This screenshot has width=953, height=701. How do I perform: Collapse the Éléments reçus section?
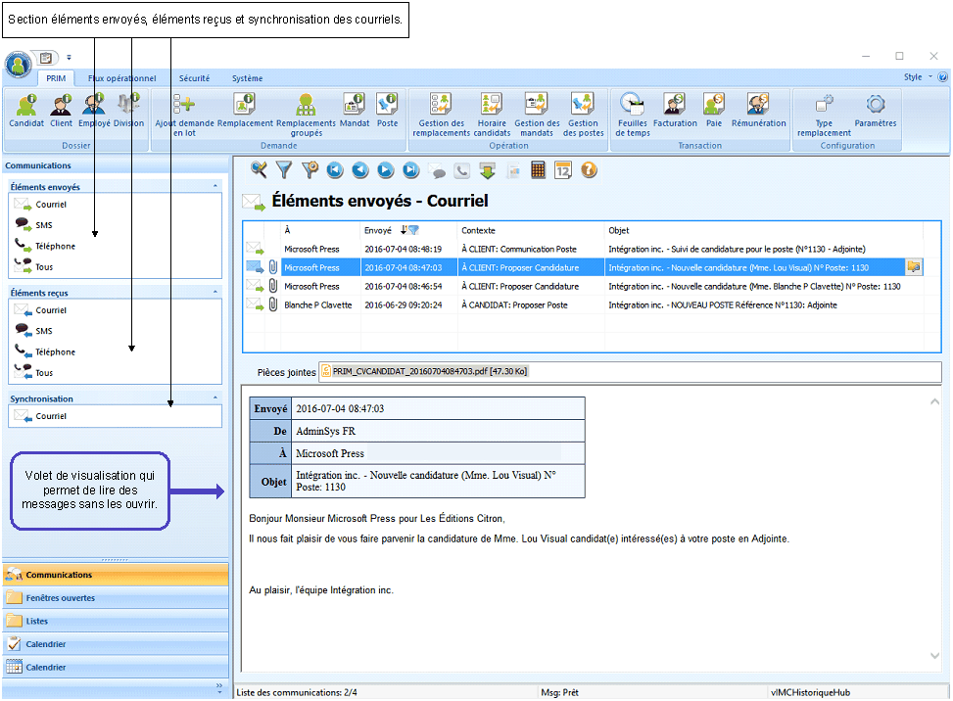coord(214,292)
